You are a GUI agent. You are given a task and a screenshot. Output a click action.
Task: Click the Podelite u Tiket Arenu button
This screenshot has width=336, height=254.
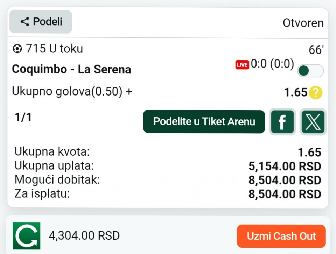pos(204,122)
